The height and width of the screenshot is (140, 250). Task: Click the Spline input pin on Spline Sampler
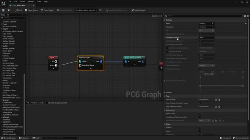(x=80, y=61)
